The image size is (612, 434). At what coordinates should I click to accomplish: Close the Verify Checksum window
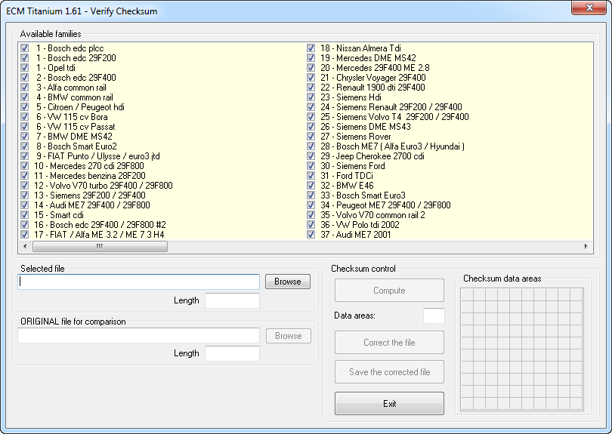(x=589, y=8)
